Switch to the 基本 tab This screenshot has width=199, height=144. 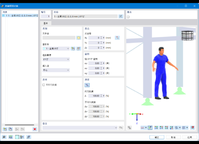pyautogui.click(x=46, y=23)
